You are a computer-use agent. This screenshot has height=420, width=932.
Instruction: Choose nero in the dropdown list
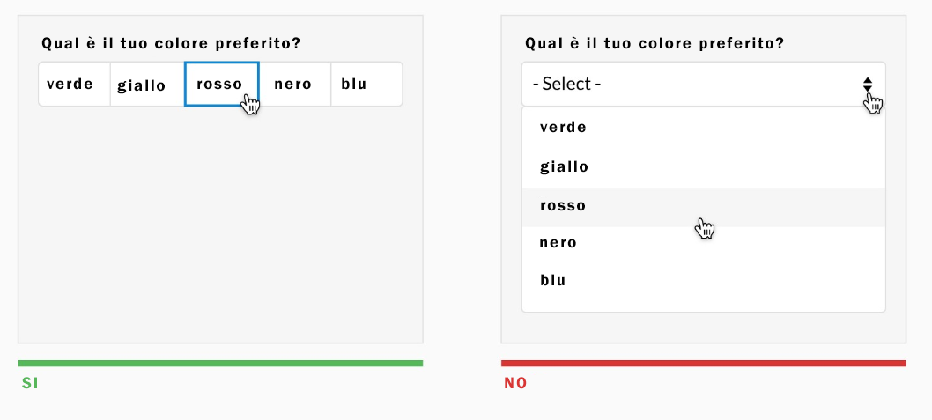coord(704,243)
